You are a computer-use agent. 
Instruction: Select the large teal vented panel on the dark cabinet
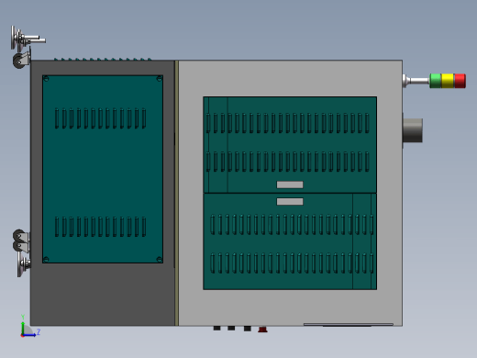[x=103, y=169]
